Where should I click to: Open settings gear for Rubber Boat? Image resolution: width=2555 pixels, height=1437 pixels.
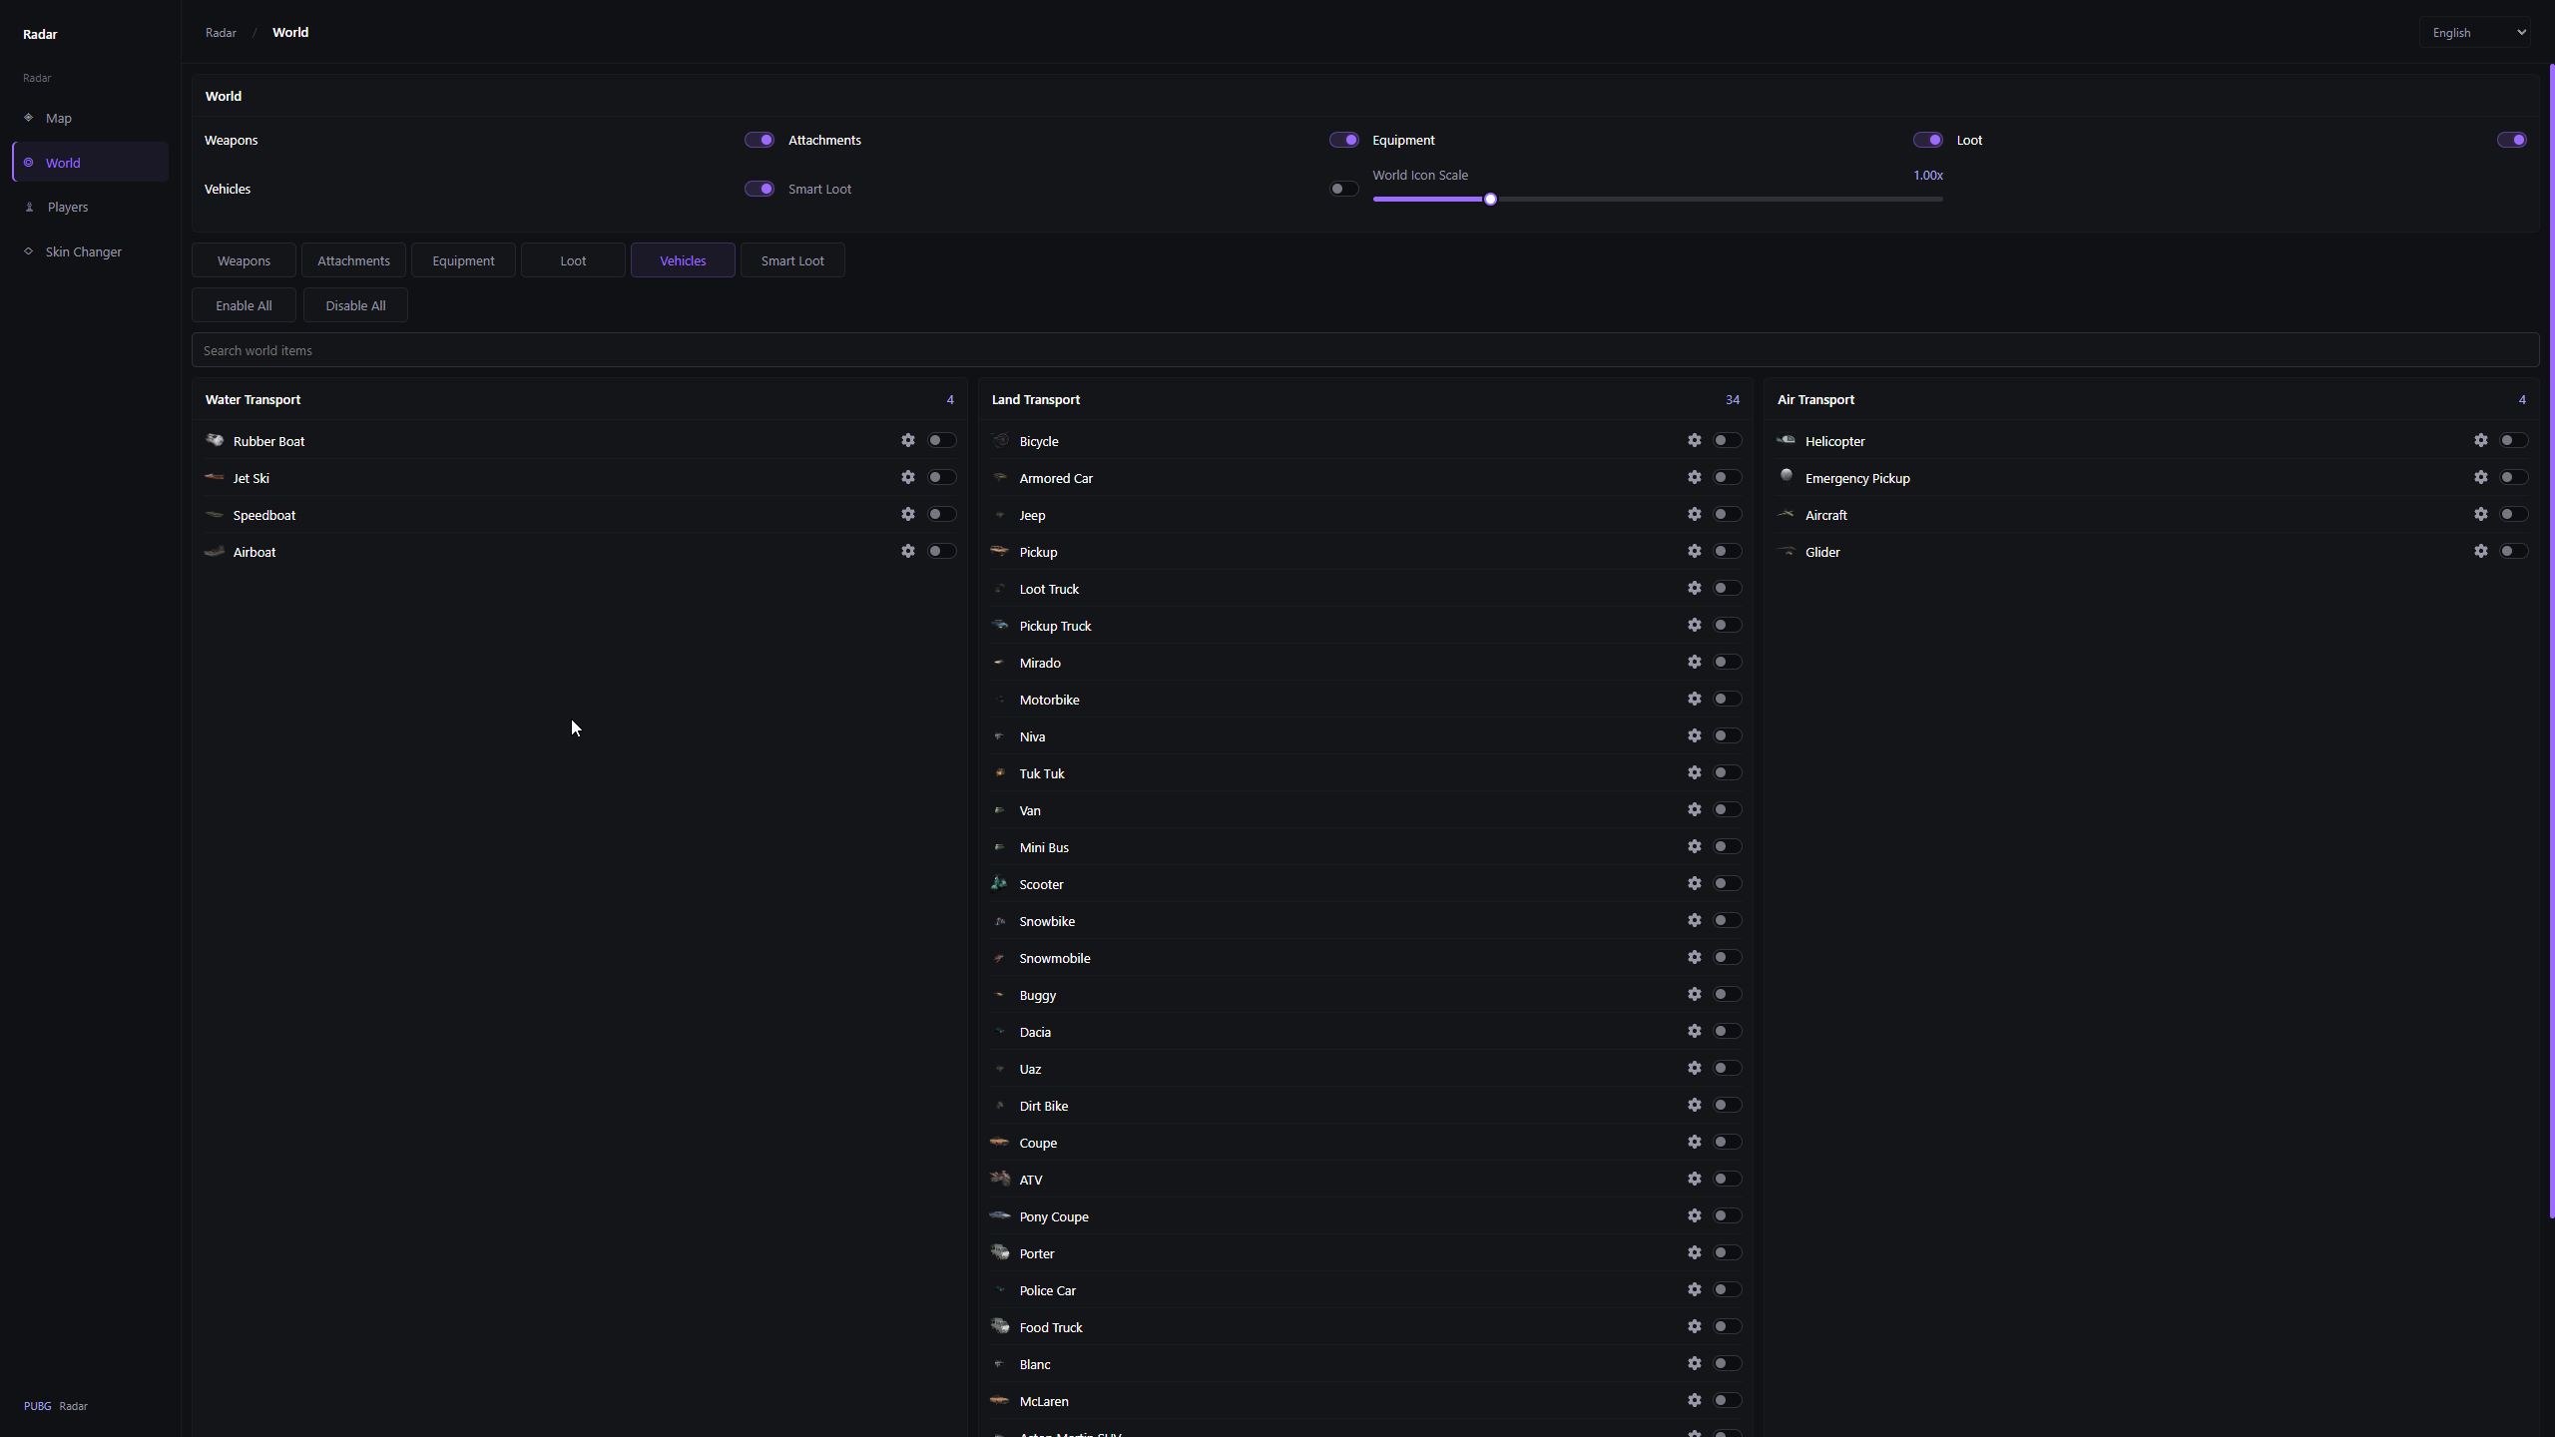pyautogui.click(x=907, y=440)
